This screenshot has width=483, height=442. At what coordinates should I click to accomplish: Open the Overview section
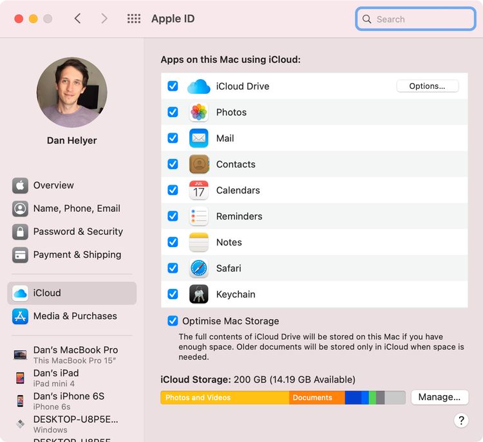(71, 185)
